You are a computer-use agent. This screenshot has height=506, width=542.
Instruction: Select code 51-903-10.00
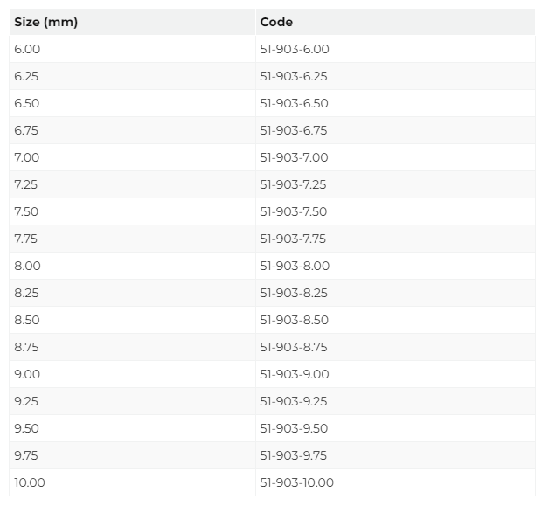297,482
